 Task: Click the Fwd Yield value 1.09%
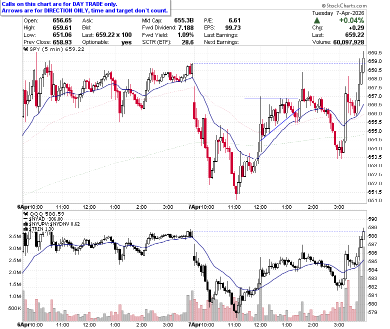[x=185, y=35]
